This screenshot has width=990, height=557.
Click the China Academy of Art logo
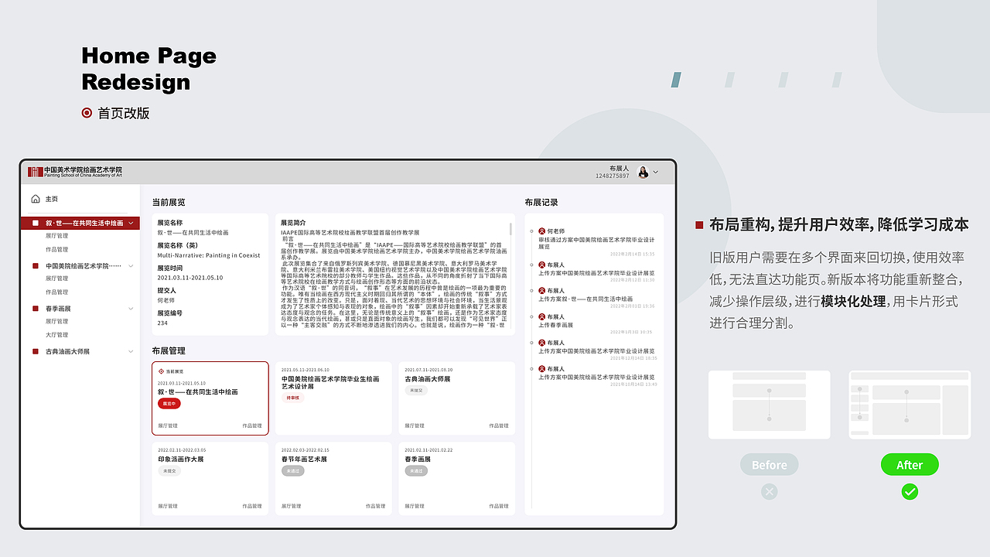pos(75,172)
